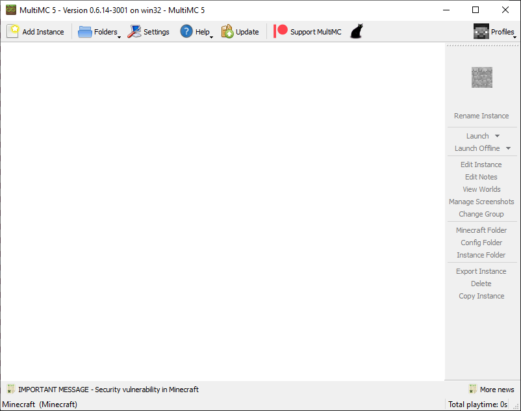
Task: Click the Launch button
Action: tap(477, 136)
